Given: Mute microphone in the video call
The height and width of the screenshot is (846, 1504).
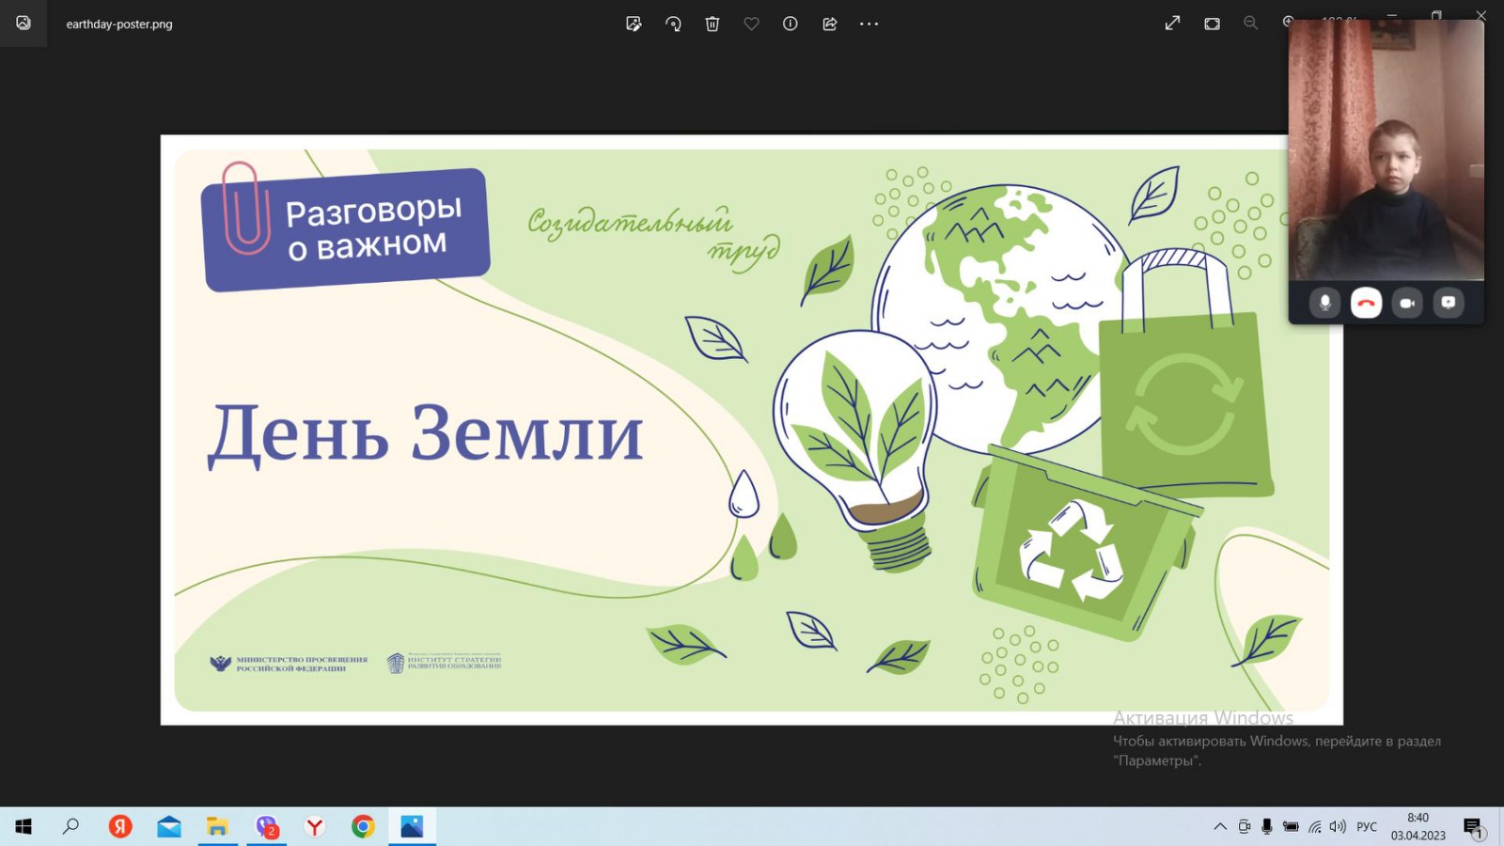Looking at the screenshot, I should (1324, 303).
